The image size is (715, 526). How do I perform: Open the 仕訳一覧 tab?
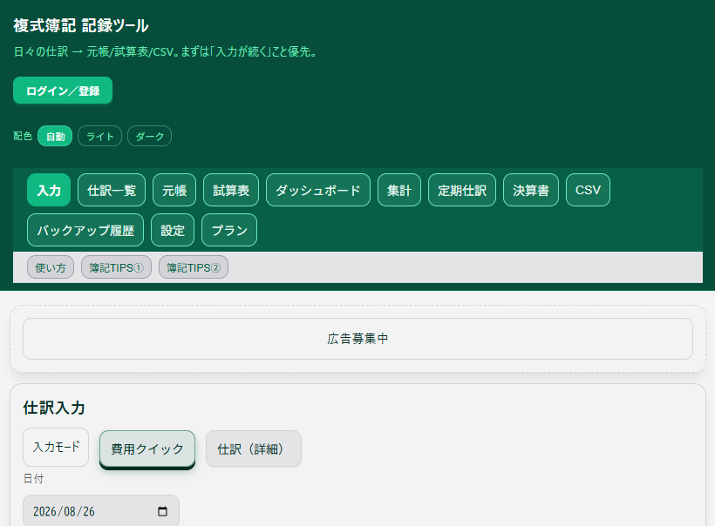click(112, 190)
